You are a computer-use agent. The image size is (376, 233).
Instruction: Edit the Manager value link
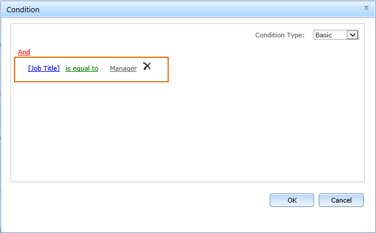click(123, 68)
